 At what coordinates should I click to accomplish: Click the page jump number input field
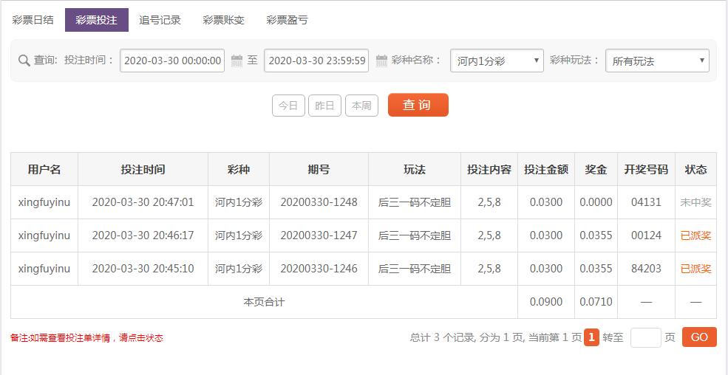click(x=646, y=337)
